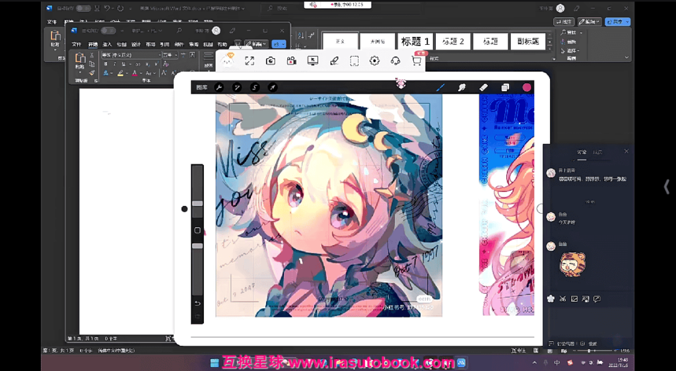Select the Procreate Brush tool
676x371 pixels.
440,88
